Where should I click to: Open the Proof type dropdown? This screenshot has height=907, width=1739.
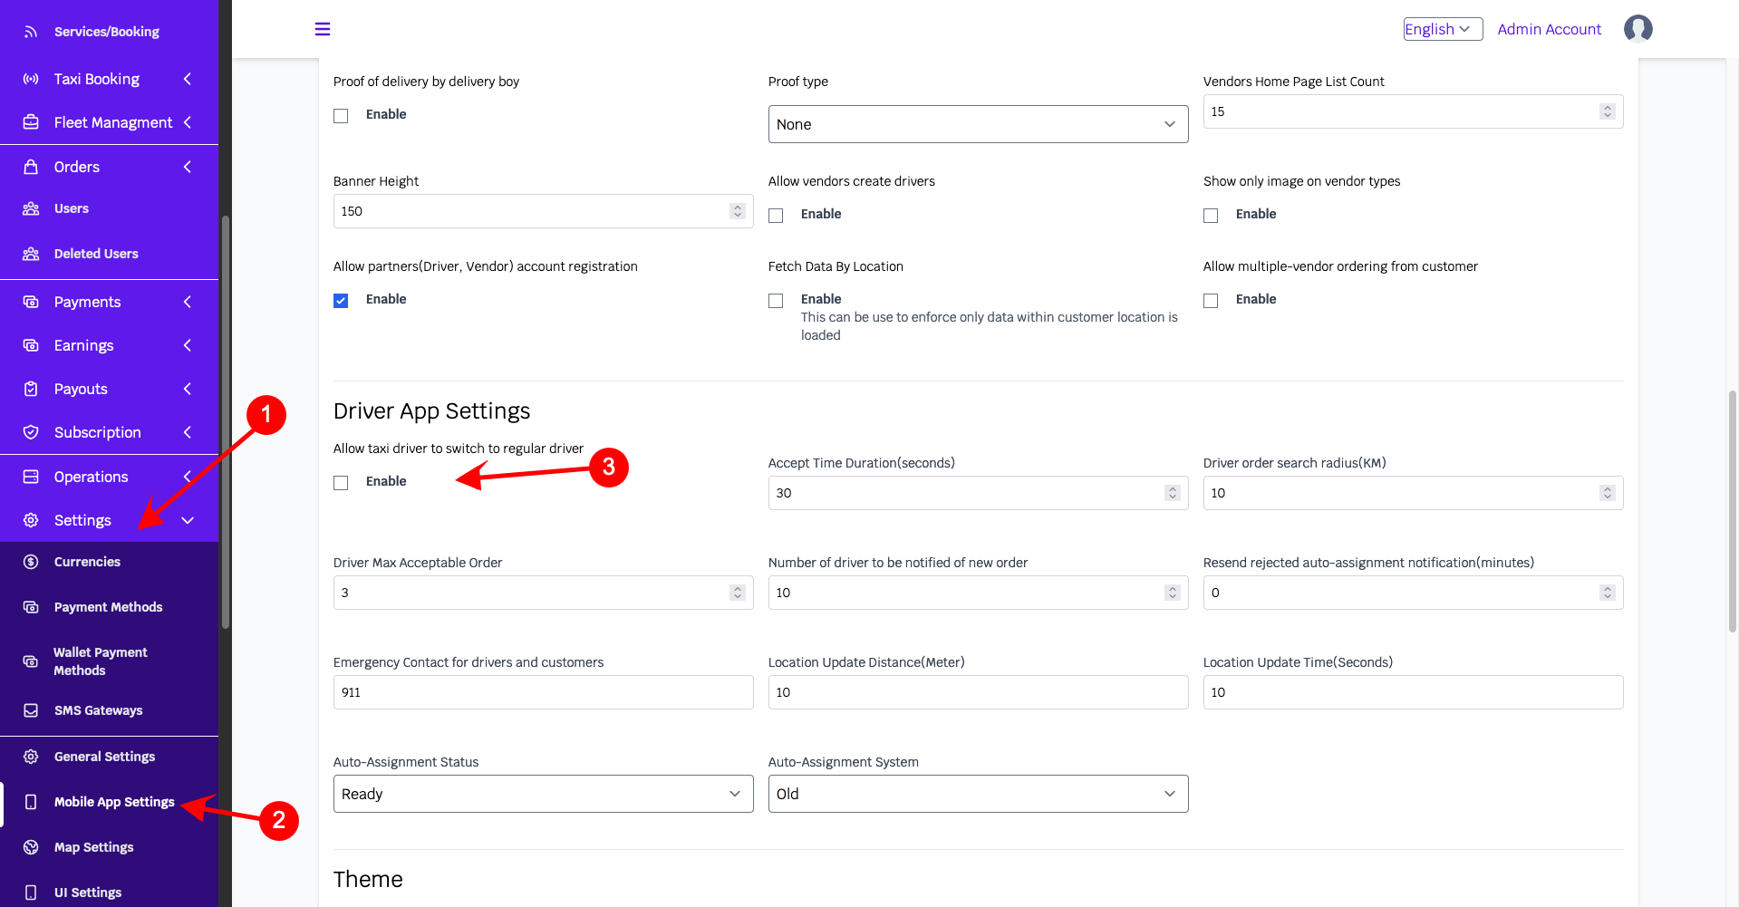tap(978, 124)
